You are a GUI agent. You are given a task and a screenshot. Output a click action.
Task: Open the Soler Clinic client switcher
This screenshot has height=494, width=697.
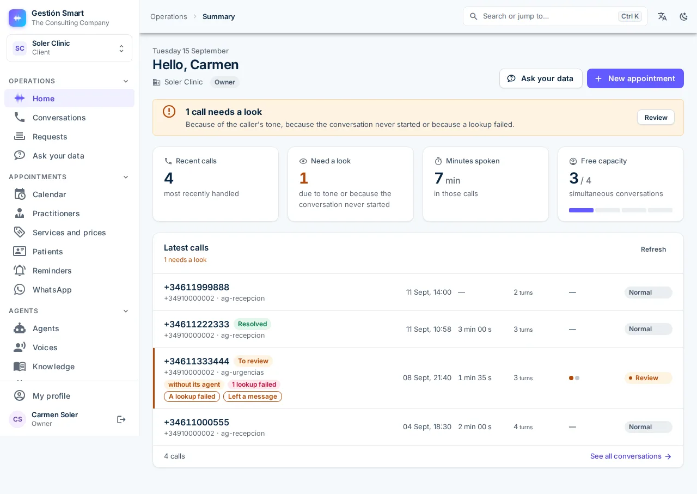coord(69,48)
